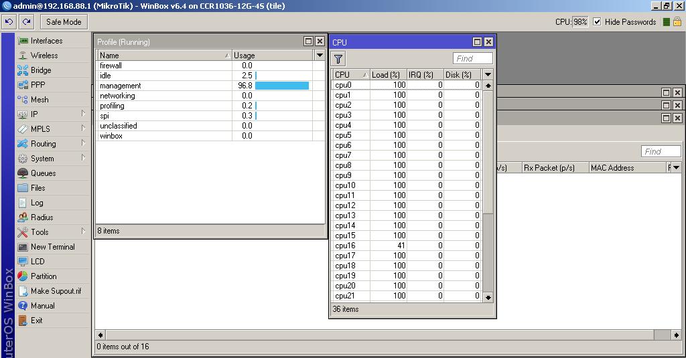
Task: Toggle the Hide Passwords checkbox
Action: 597,22
